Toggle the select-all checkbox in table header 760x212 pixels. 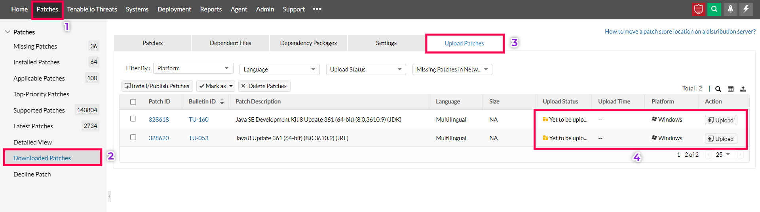tap(133, 102)
